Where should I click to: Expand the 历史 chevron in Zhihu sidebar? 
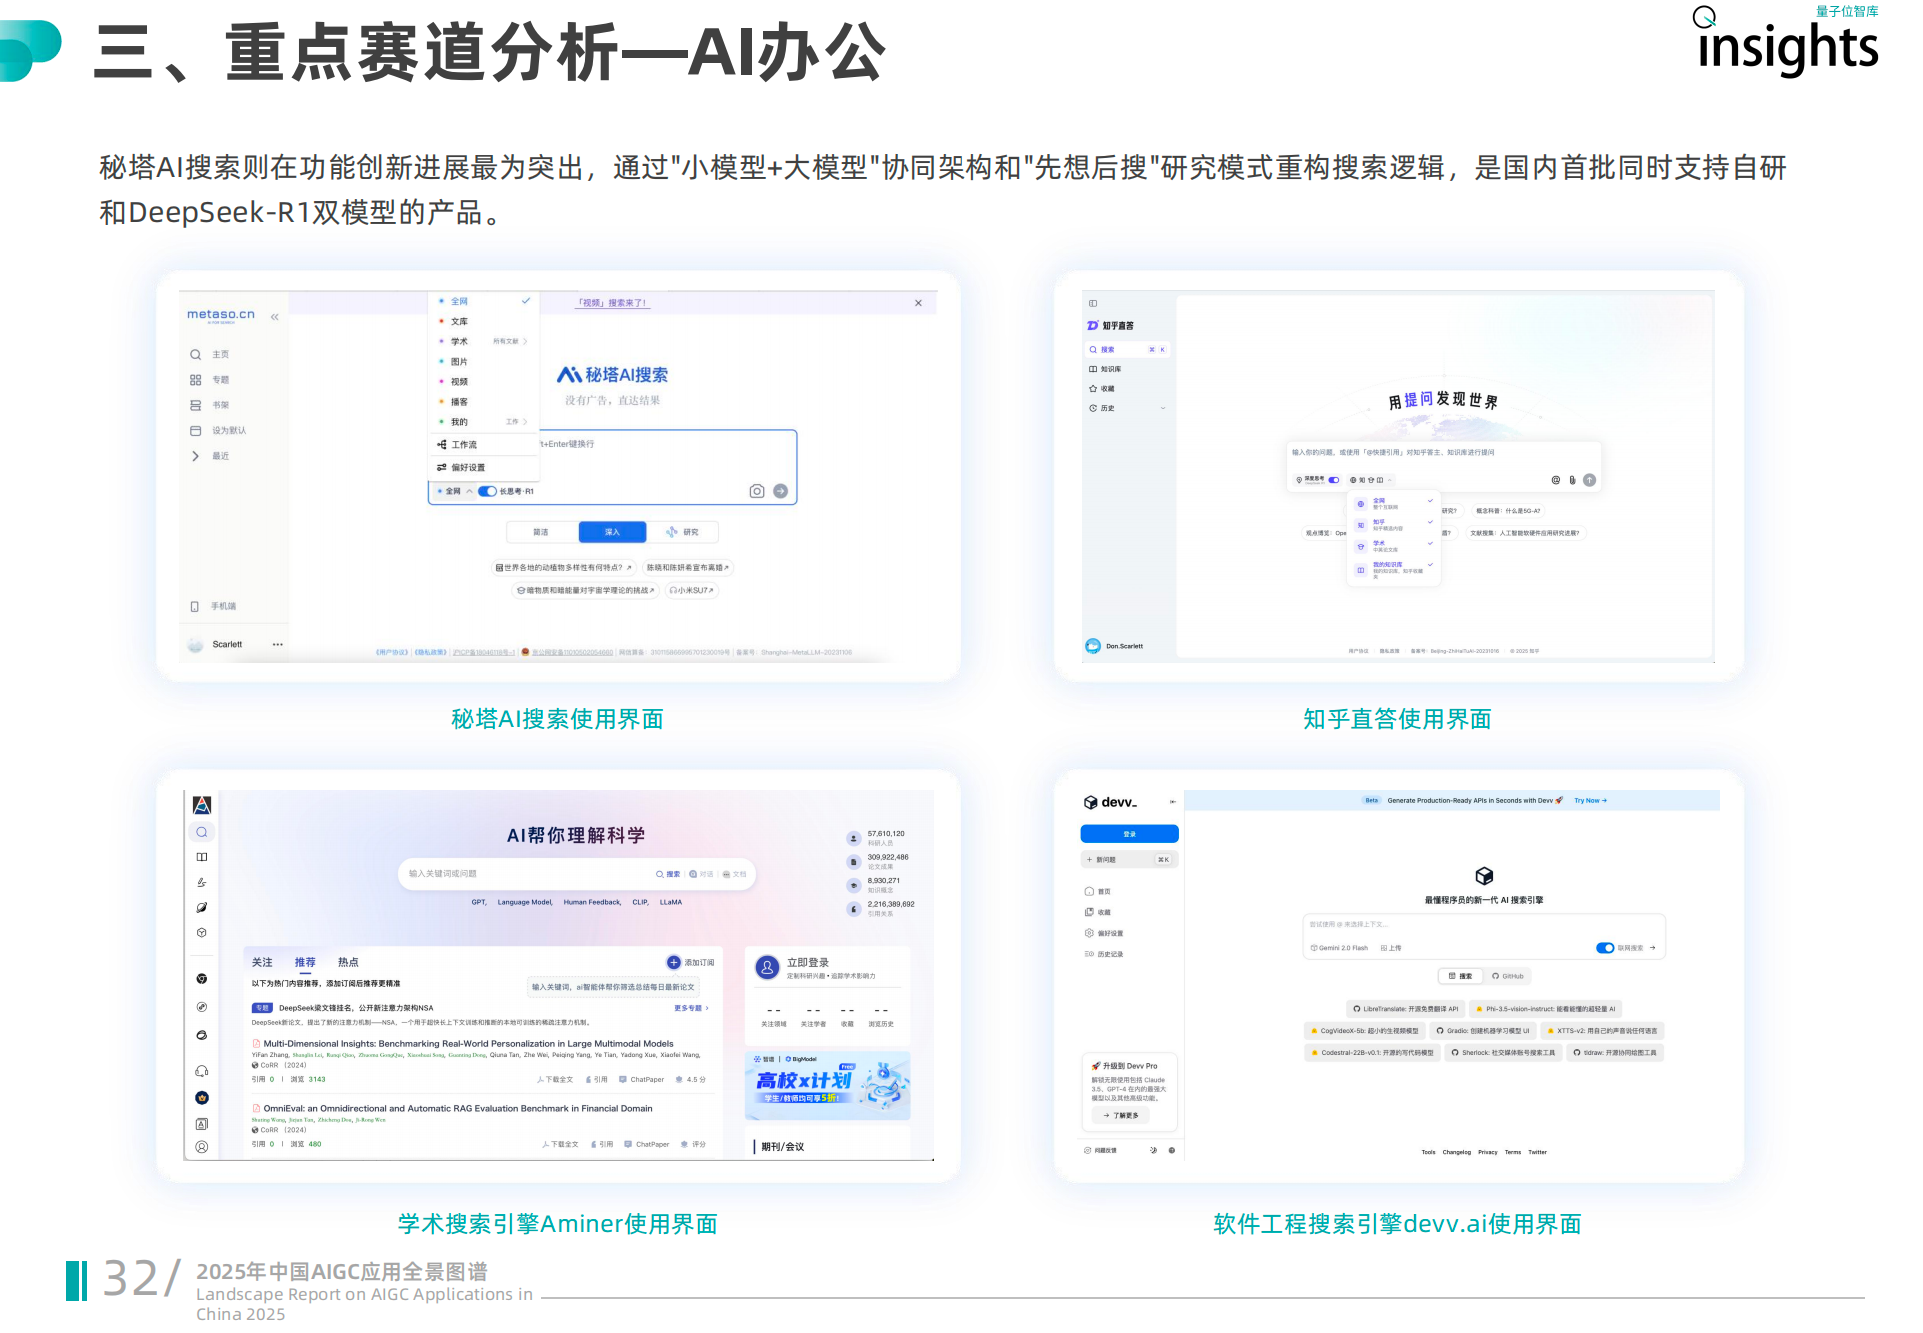point(1163,408)
